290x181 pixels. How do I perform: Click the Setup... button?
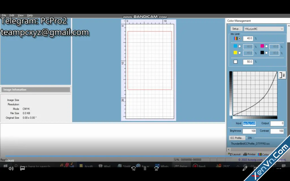[236, 29]
